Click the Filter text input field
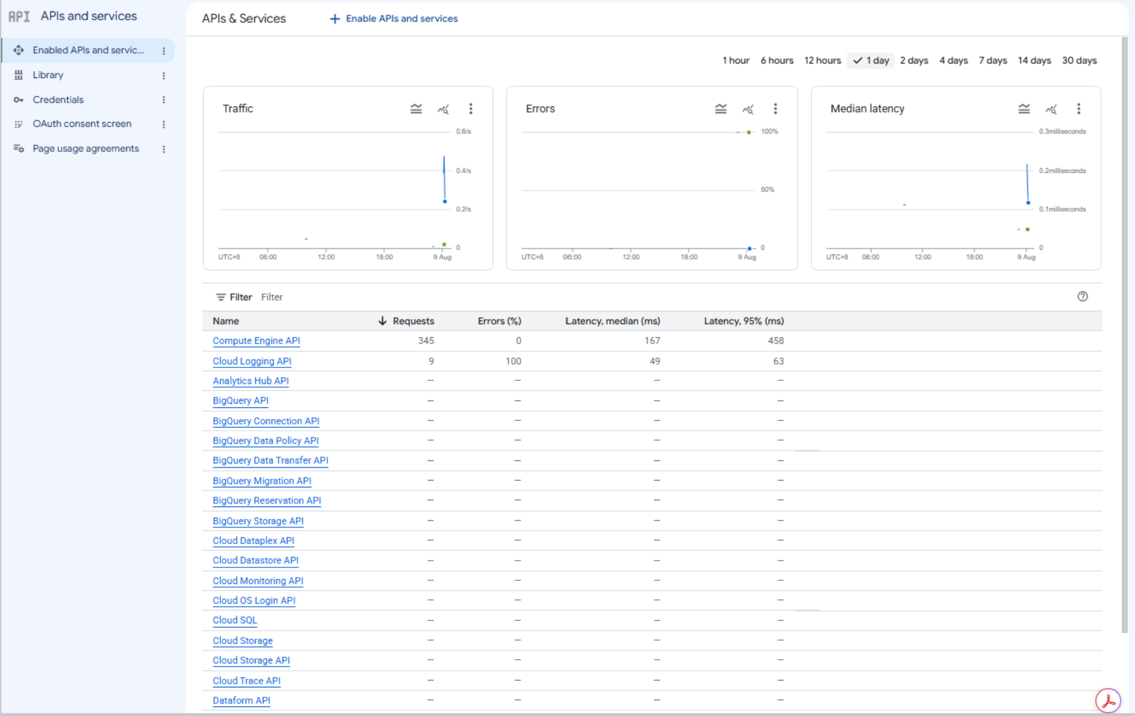The width and height of the screenshot is (1135, 716). tap(663, 297)
